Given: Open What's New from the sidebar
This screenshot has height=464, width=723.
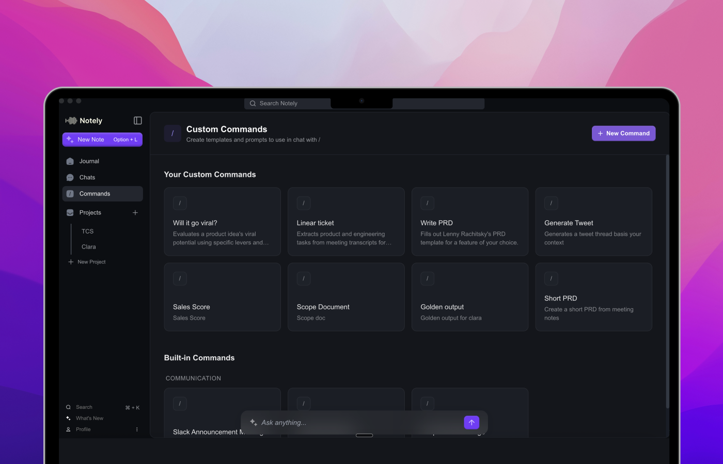Looking at the screenshot, I should [68, 418].
